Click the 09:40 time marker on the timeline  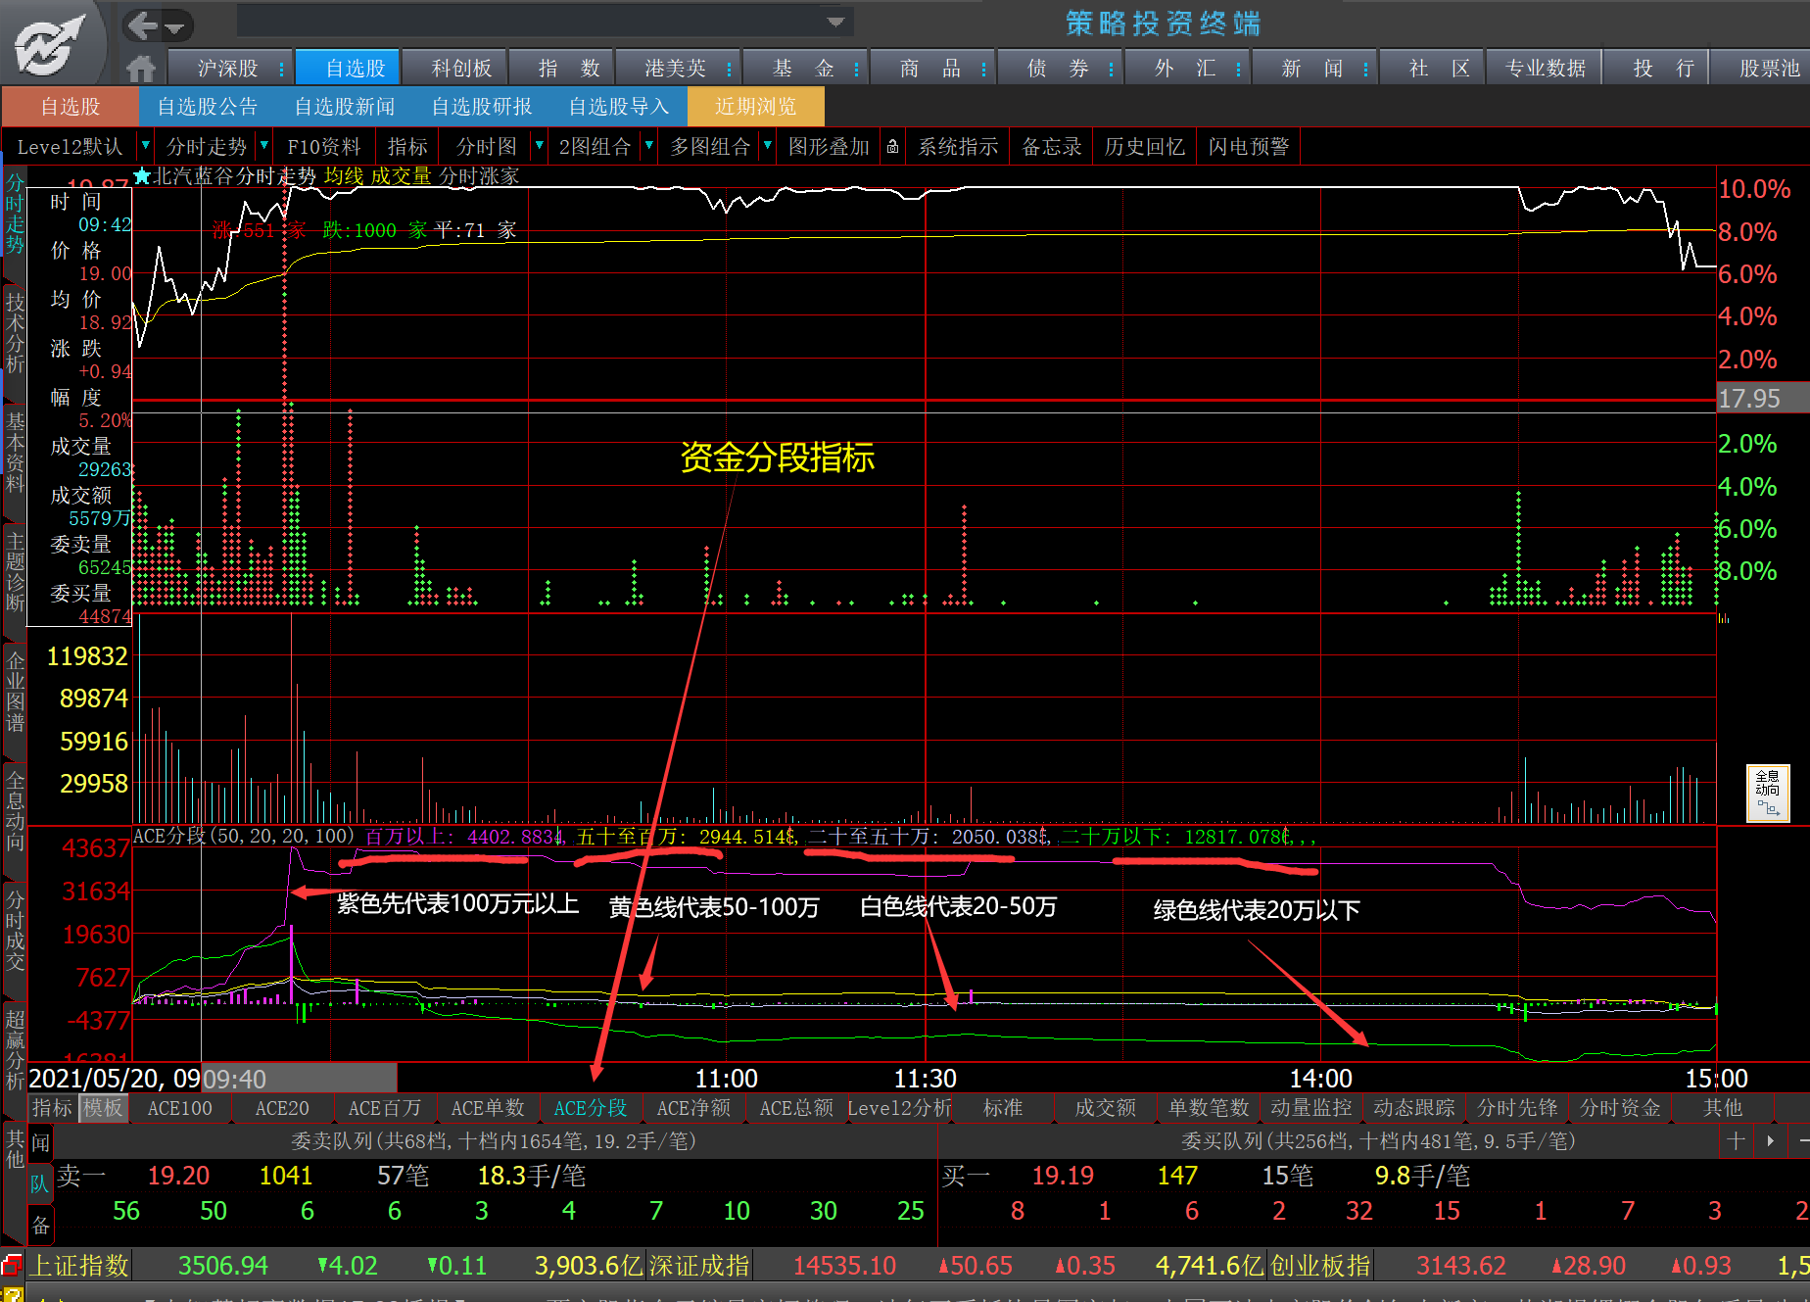(x=234, y=1079)
